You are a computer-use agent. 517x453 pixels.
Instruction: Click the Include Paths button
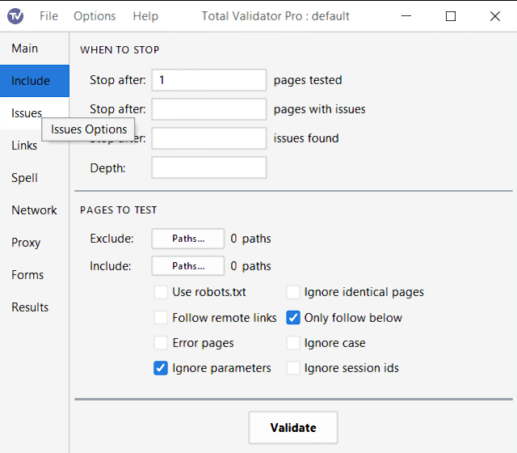coord(187,266)
